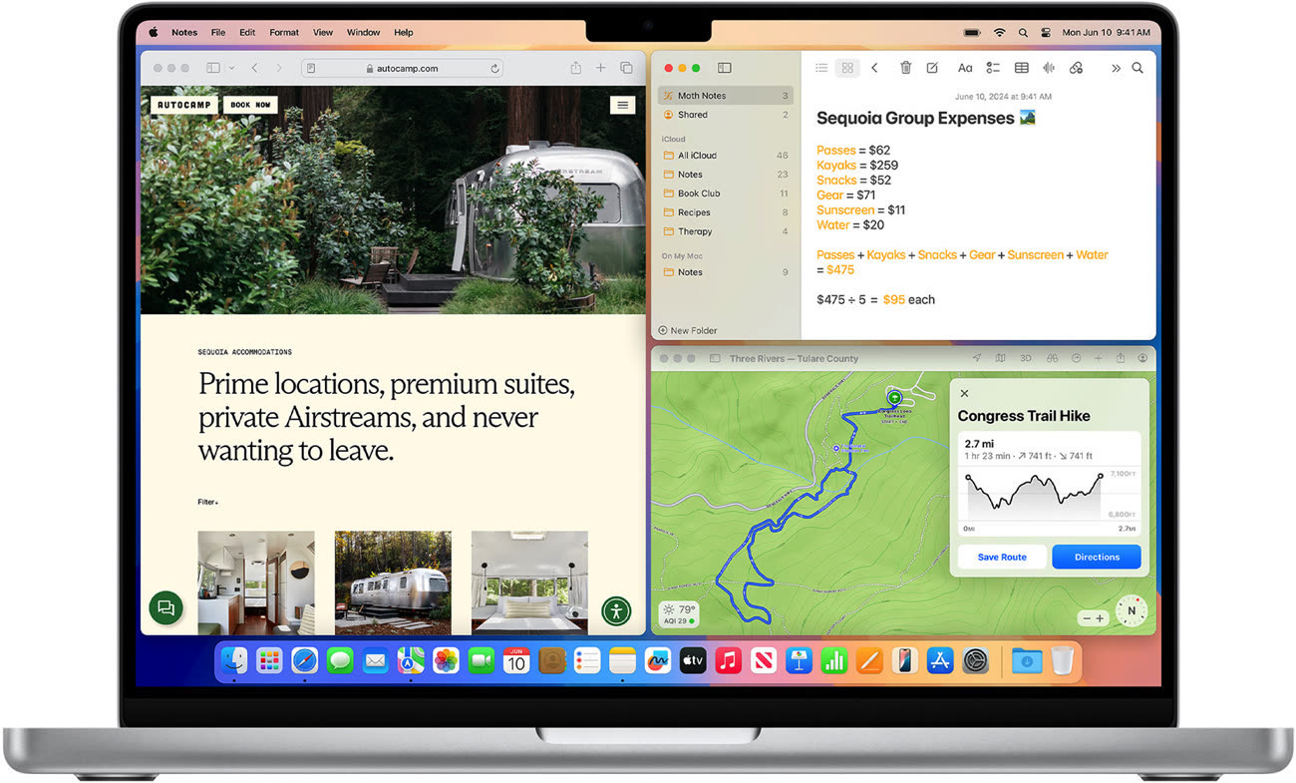The image size is (1296, 783).
Task: Click the Safari share icon
Action: coord(575,68)
